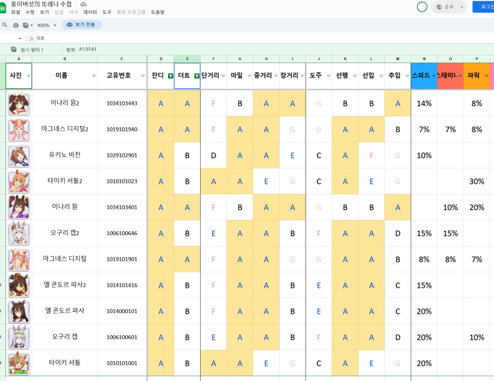Image resolution: width=494 pixels, height=381 pixels.
Task: Open the 사진 column filter icon
Action: click(28, 76)
